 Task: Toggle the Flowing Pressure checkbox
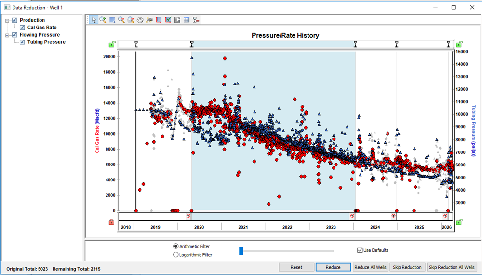click(14, 35)
